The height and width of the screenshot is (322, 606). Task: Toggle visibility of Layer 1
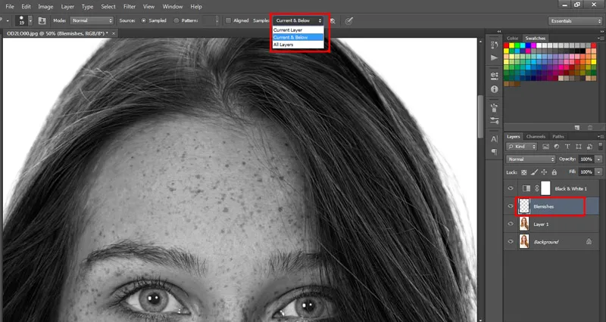pyautogui.click(x=511, y=224)
